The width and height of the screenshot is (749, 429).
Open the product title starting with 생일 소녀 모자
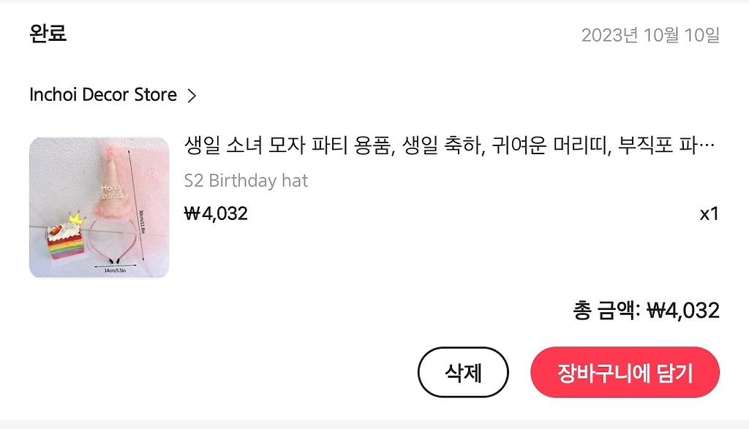pos(450,145)
